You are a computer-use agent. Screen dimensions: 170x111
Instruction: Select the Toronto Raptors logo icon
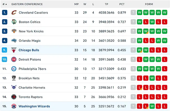[x=14, y=97]
